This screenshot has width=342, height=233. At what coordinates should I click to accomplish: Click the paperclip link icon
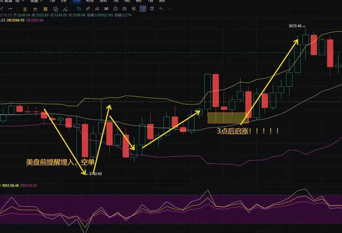pyautogui.click(x=134, y=9)
